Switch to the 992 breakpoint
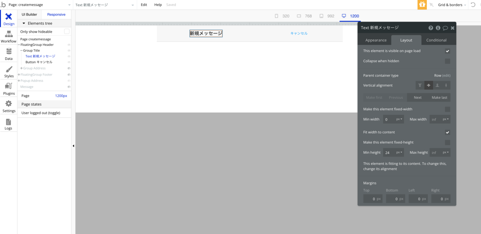 327,16
